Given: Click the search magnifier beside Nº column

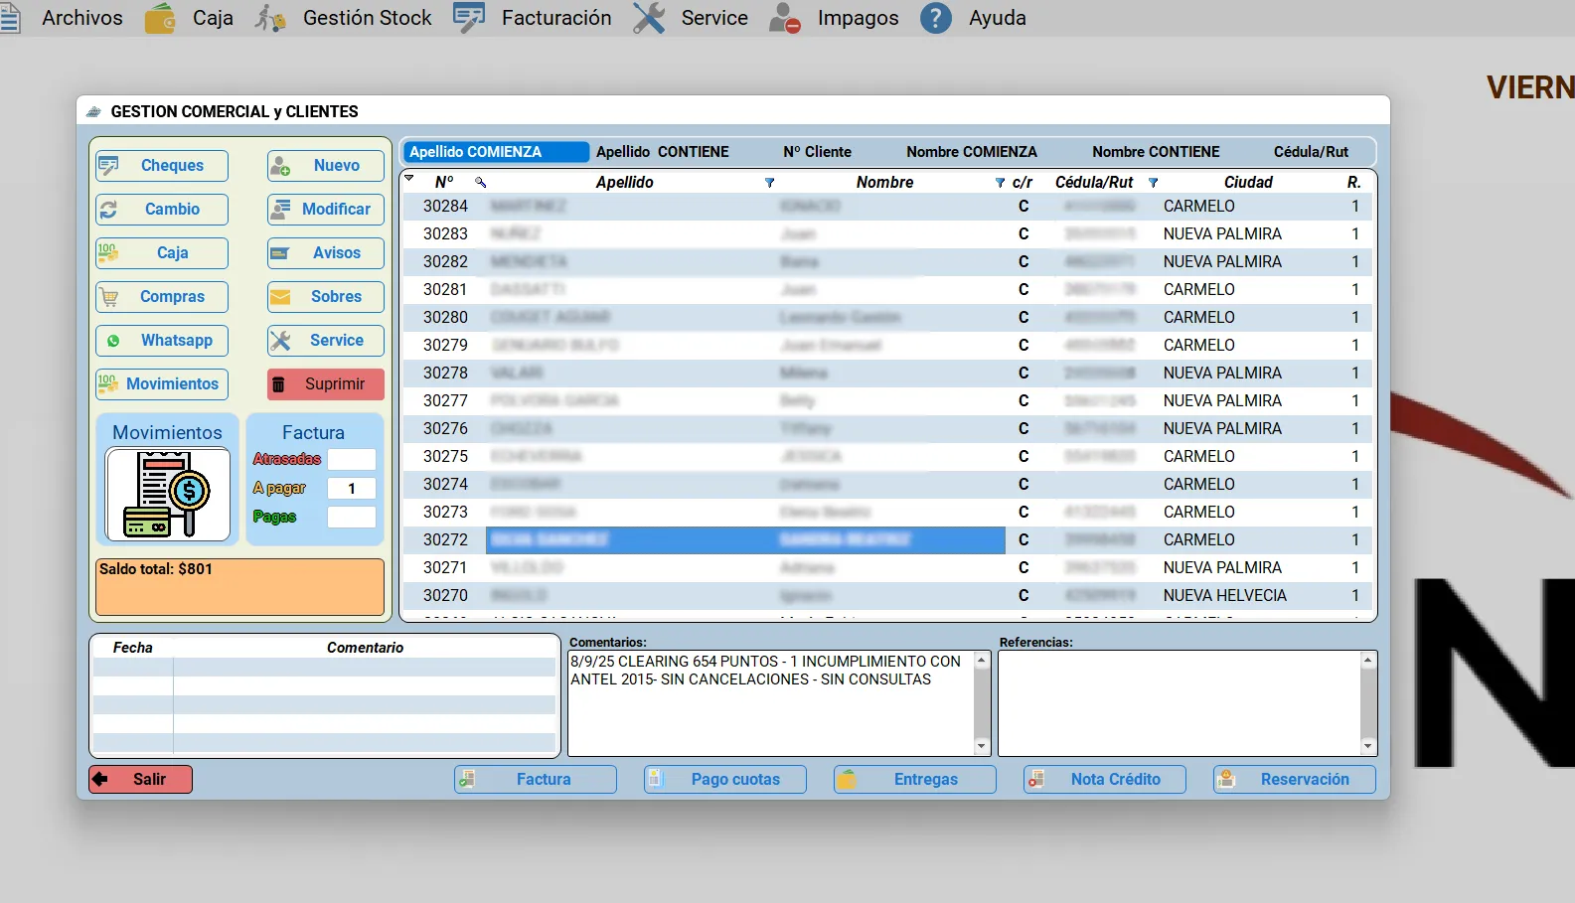Looking at the screenshot, I should click(x=481, y=183).
